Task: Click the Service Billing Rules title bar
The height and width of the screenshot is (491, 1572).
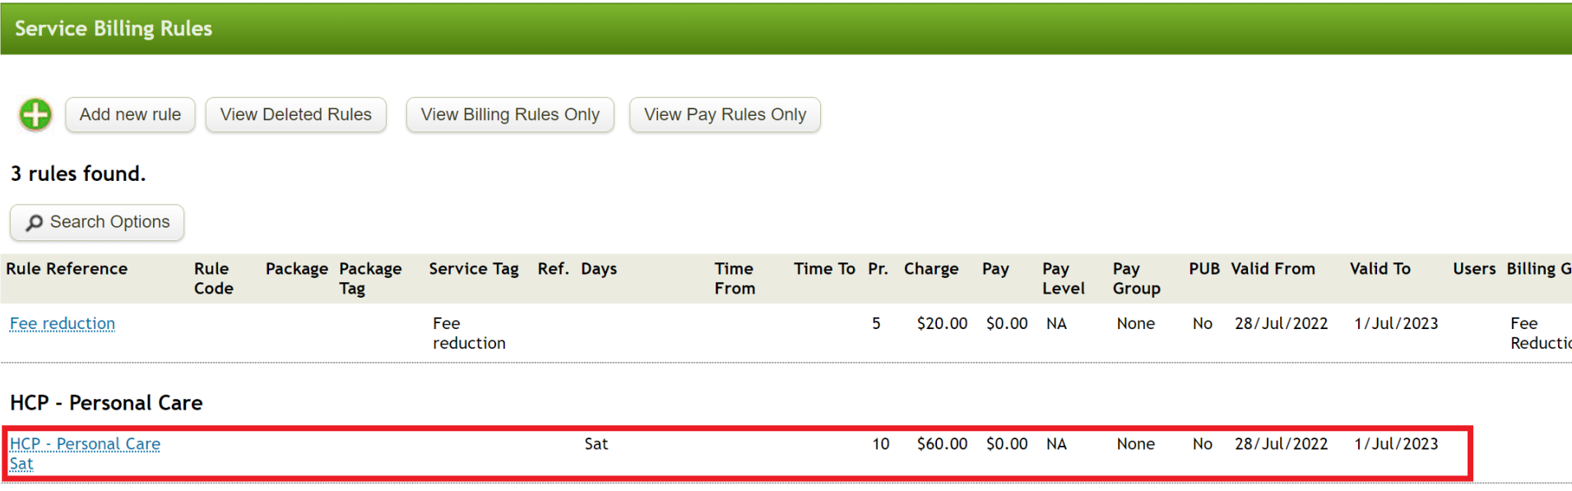Action: tap(113, 27)
